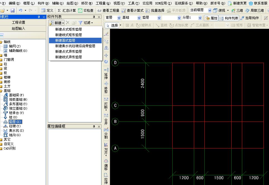The width and height of the screenshot is (269, 185).
Task: Open the 俯视 view dropdown arrow
Action: click(228, 11)
